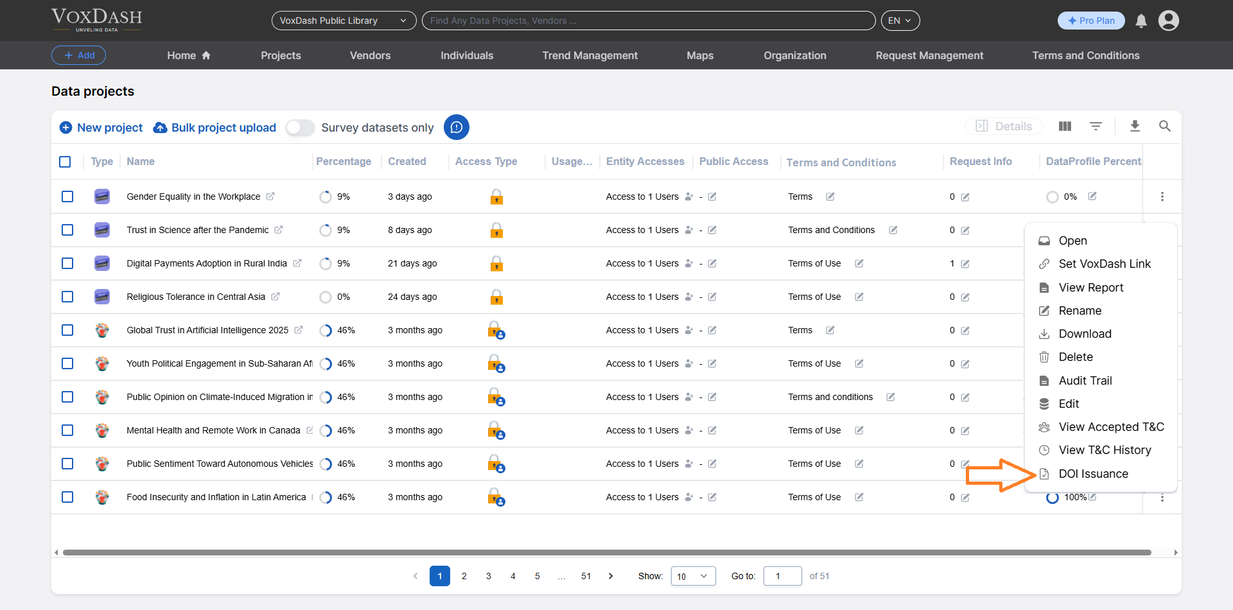Screen dimensions: 1233x610
Task: Select DOI Issuance from the context menu
Action: (1093, 474)
